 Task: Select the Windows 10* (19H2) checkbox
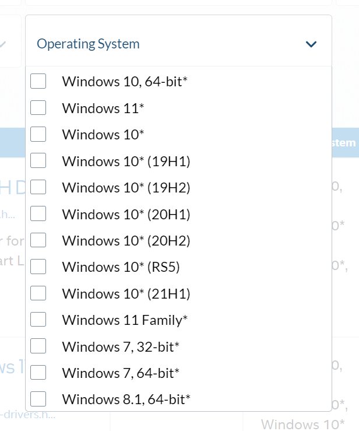(x=38, y=187)
